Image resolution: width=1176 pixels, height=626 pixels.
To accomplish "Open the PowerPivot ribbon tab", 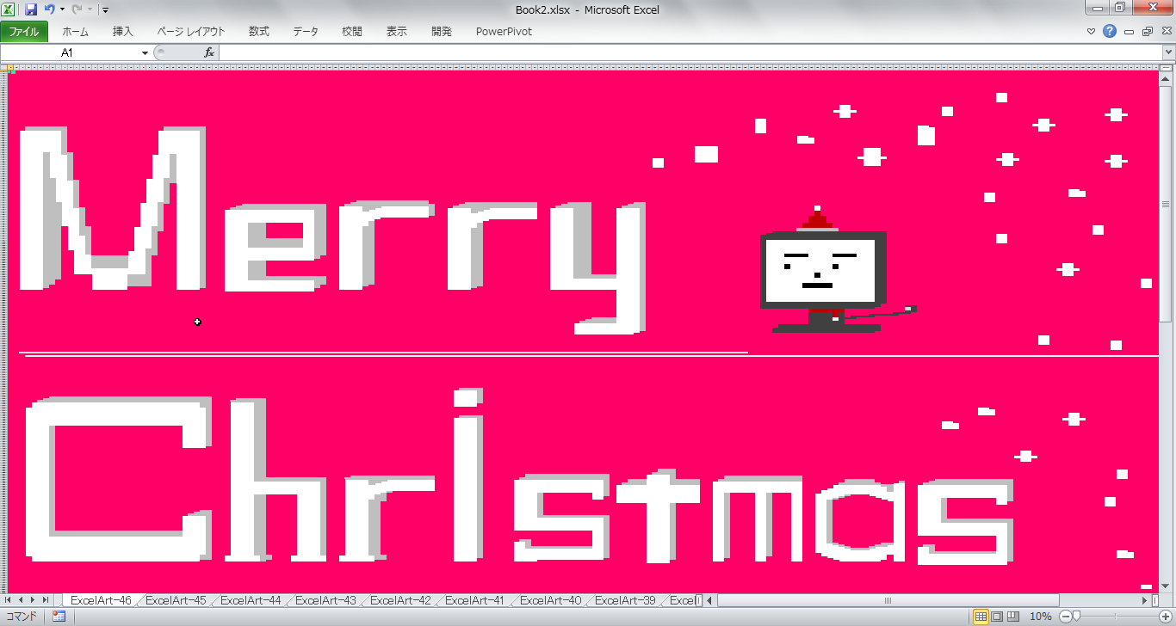I will pyautogui.click(x=504, y=32).
